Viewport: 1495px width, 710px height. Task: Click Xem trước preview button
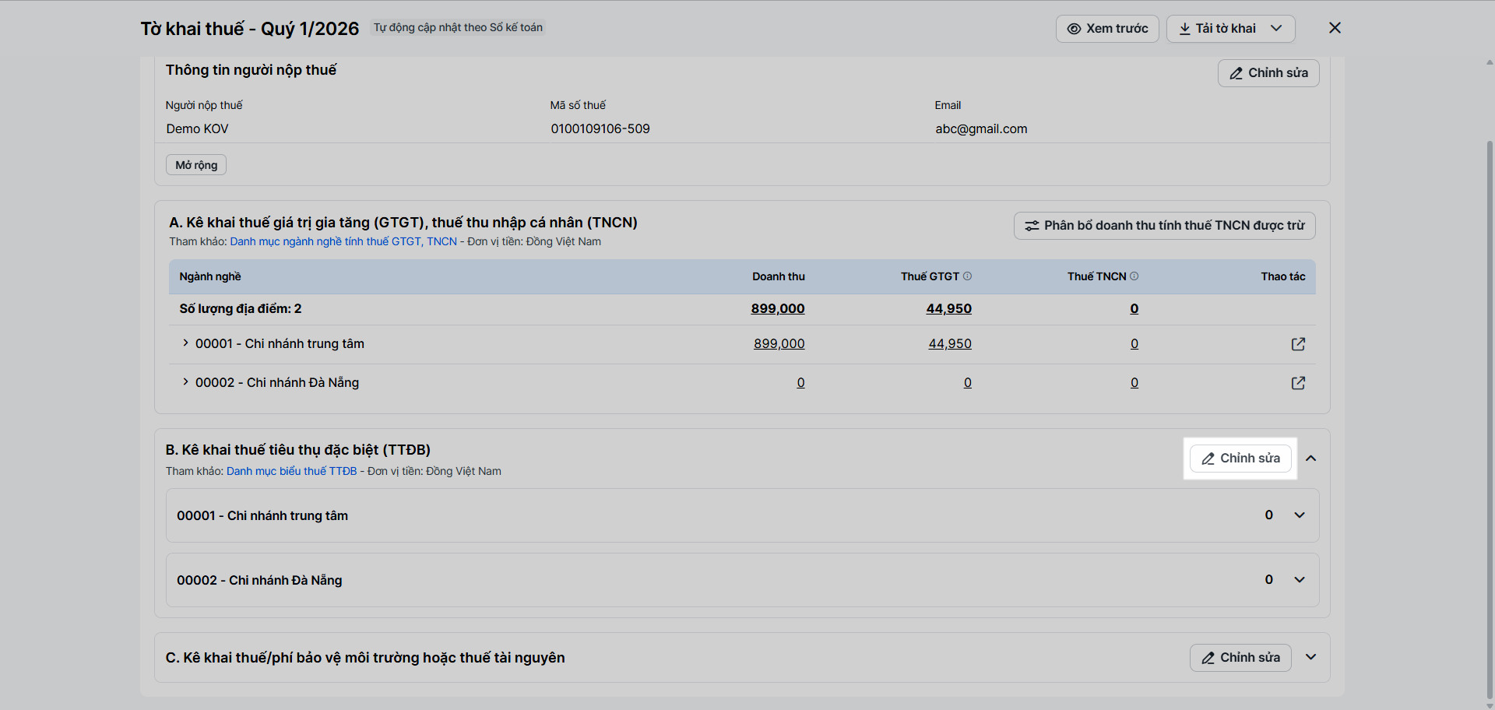pyautogui.click(x=1107, y=29)
